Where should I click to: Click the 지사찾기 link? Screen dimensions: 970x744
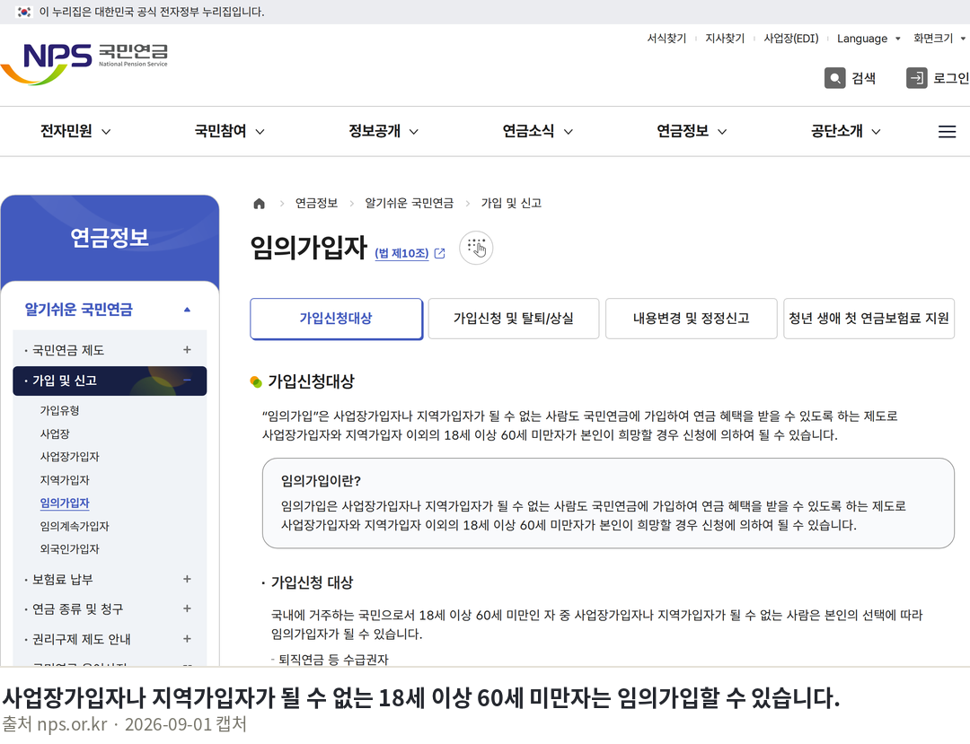coord(725,39)
